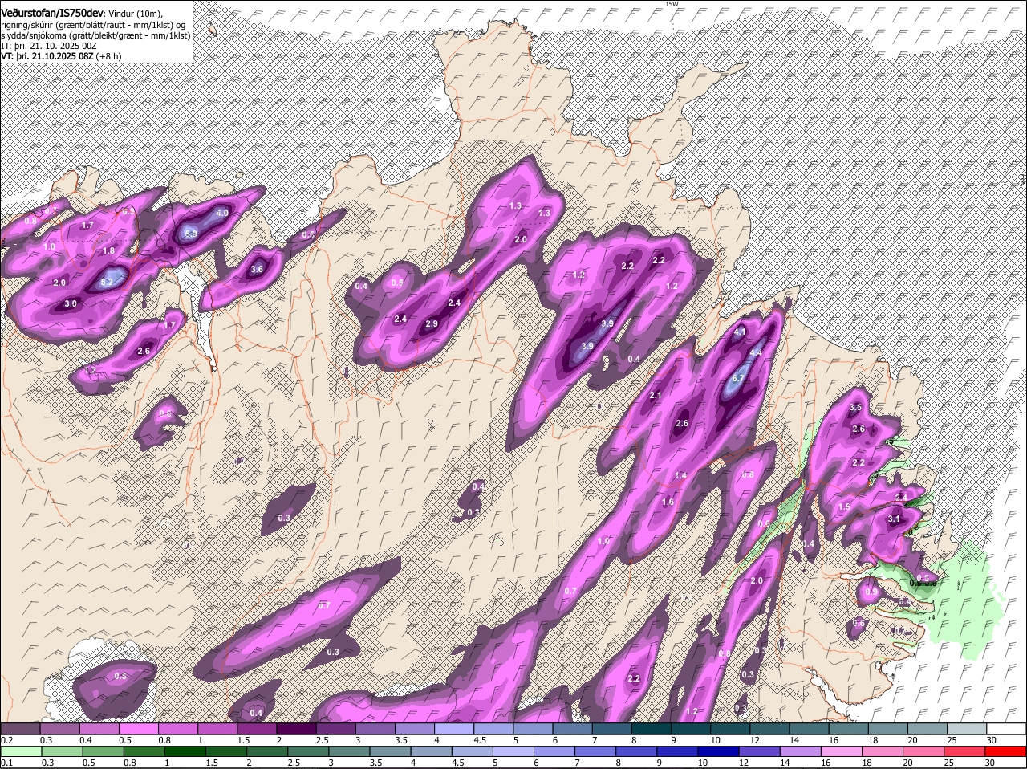This screenshot has height=769, width=1027.
Task: Select upper legend swatch starting at 12
Action: point(770,728)
